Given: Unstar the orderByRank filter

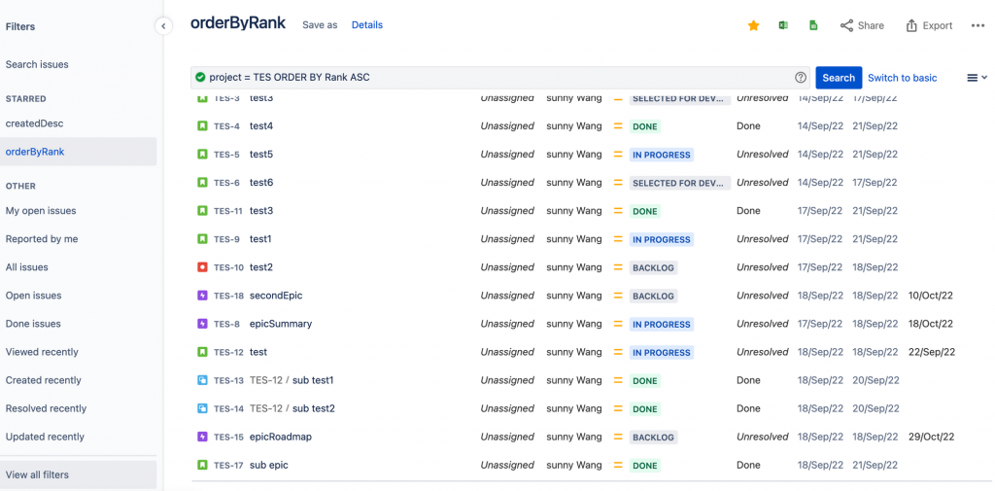Looking at the screenshot, I should pyautogui.click(x=753, y=25).
